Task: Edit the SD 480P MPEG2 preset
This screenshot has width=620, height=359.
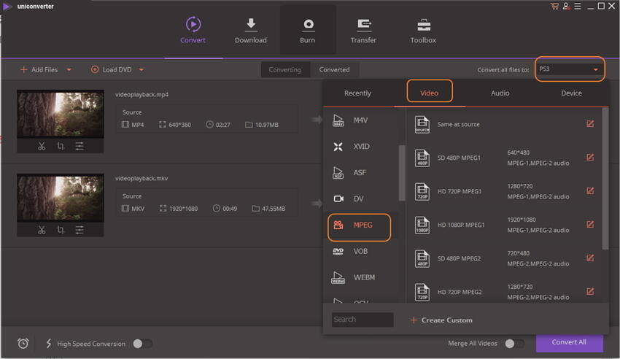Action: (x=590, y=258)
